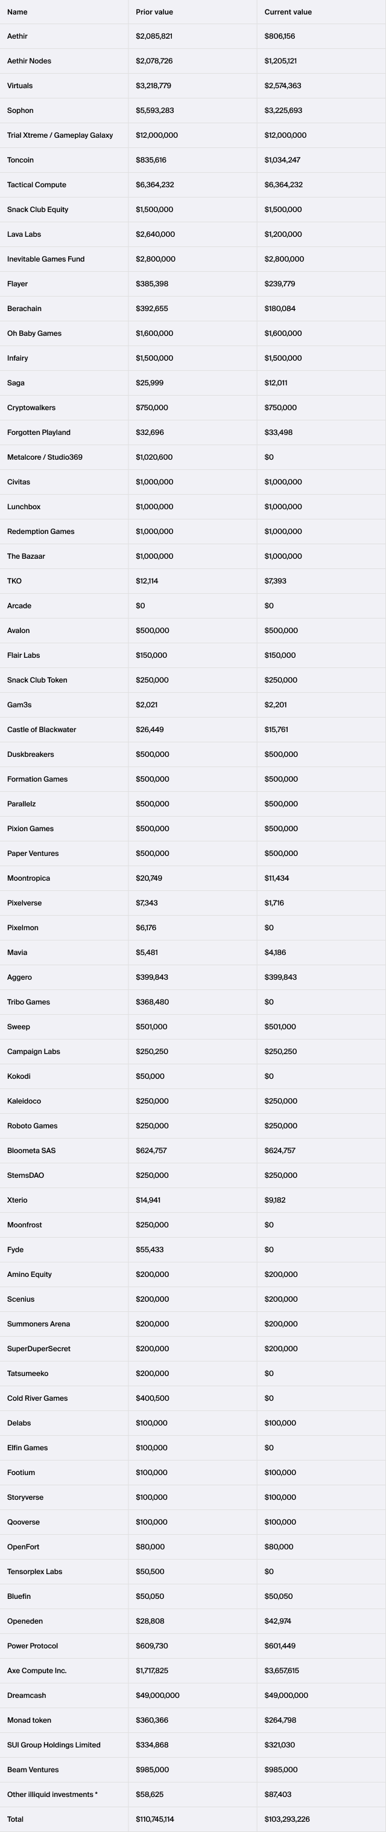The width and height of the screenshot is (386, 1832).
Task: Click the total current value $103,293,226
Action: pyautogui.click(x=286, y=1819)
